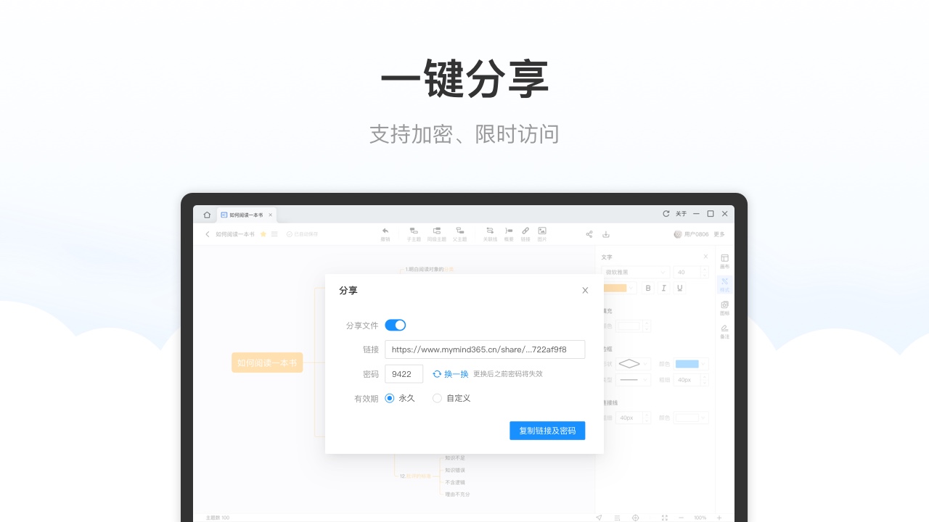The width and height of the screenshot is (929, 522).
Task: Switch to the 样式 sidebar panel
Action: 724,285
